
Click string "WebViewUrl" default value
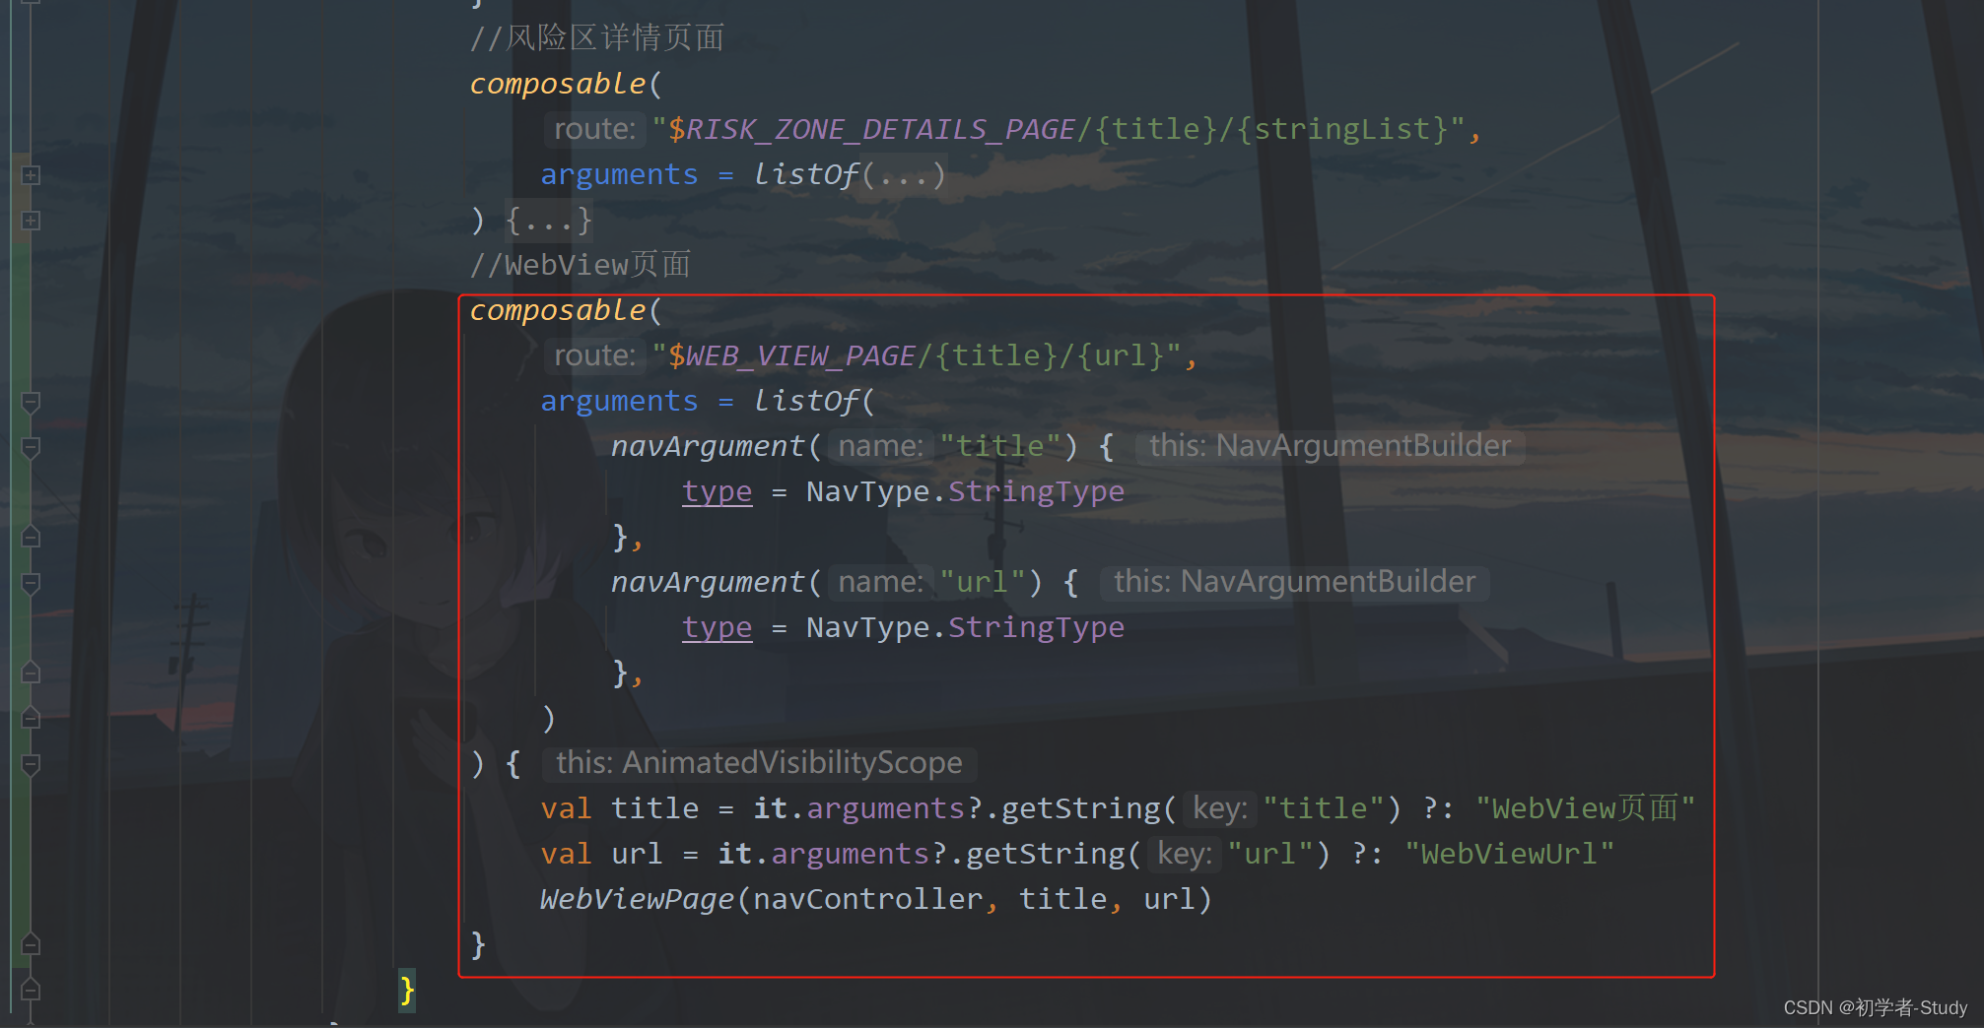pyautogui.click(x=1510, y=855)
